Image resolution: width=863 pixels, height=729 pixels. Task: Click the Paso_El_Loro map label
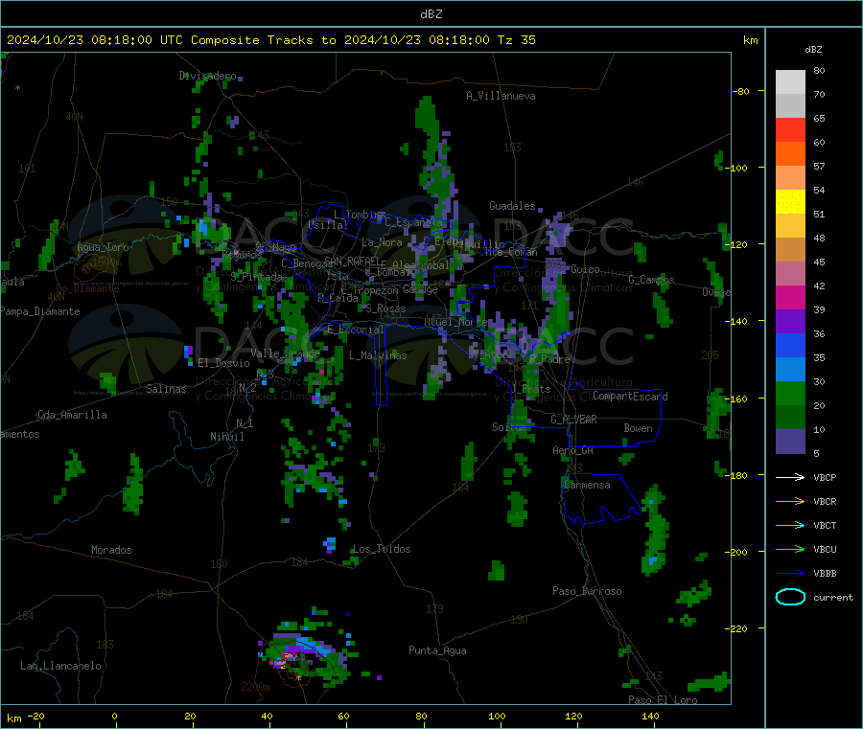(x=663, y=700)
